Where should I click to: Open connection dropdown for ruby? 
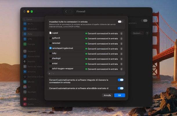[x=121, y=54]
